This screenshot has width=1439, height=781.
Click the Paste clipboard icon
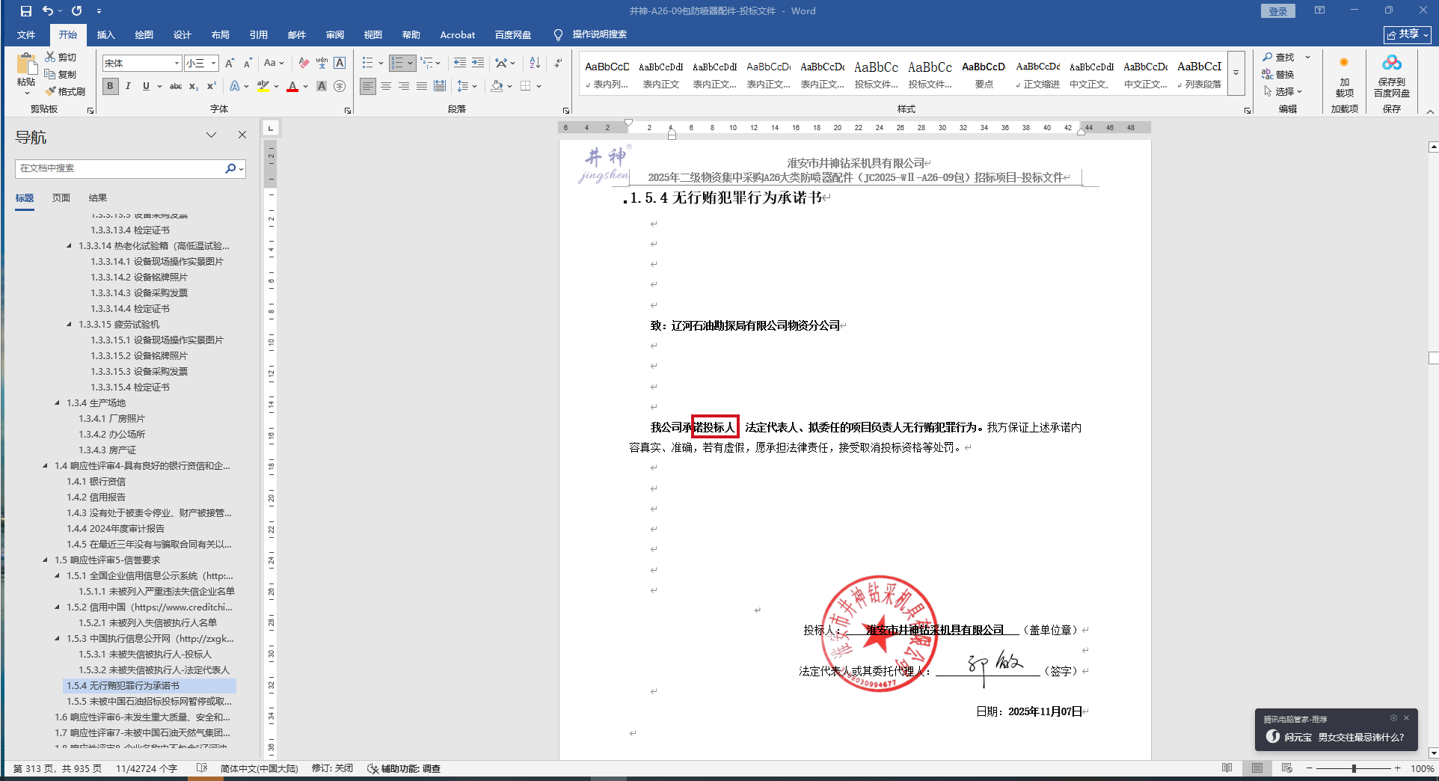pyautogui.click(x=26, y=64)
